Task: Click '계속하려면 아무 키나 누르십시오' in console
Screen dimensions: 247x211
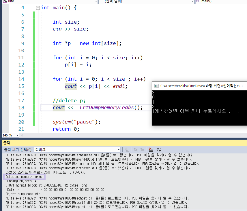Action: (190, 111)
